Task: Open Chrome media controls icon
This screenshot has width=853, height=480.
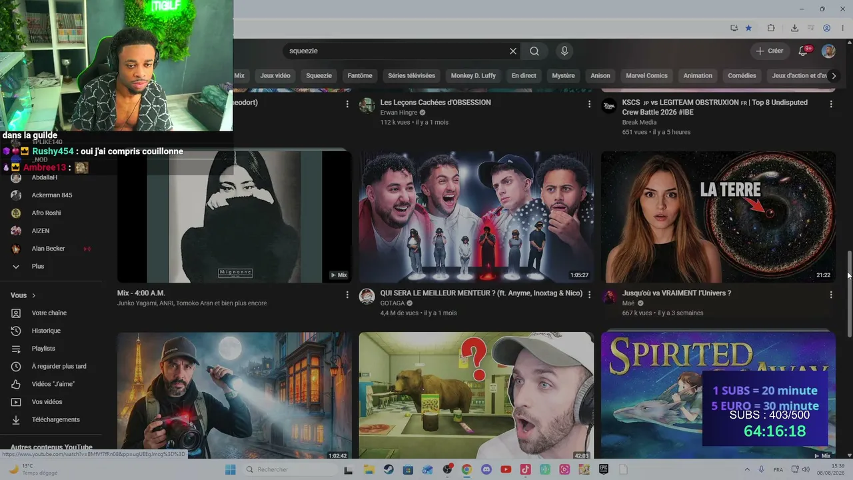Action: 811,28
